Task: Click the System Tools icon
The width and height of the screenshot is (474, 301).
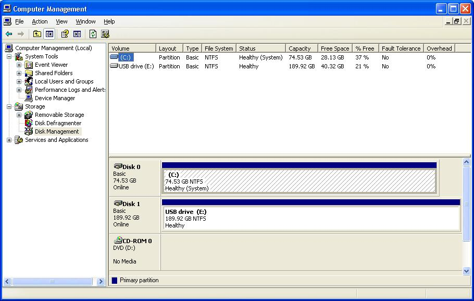Action: click(19, 56)
